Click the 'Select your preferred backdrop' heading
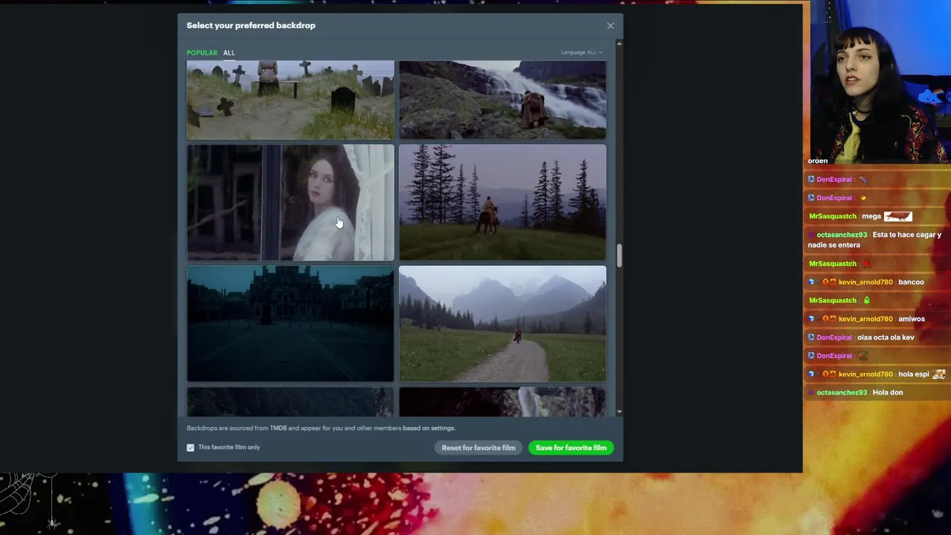This screenshot has width=951, height=535. point(251,25)
